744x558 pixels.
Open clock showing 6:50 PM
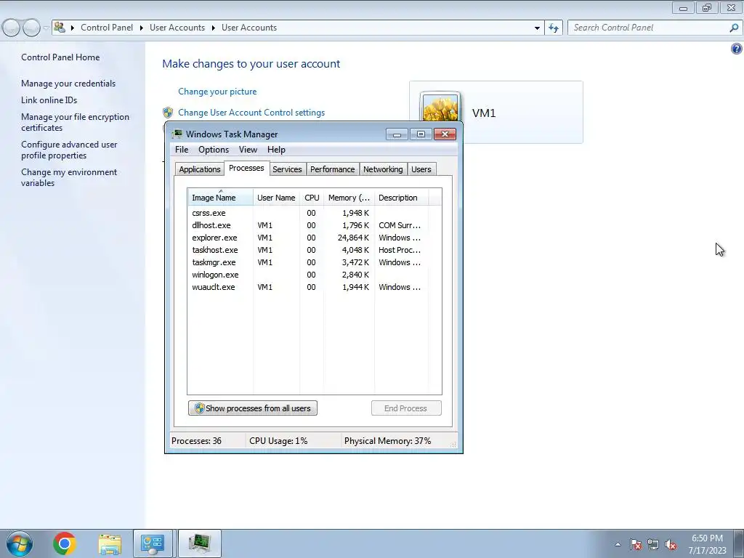coord(707,544)
